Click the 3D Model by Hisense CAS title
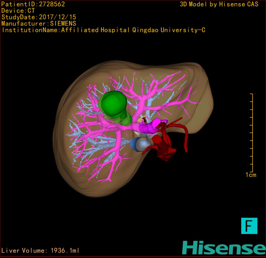The width and height of the screenshot is (266, 258). (x=219, y=4)
